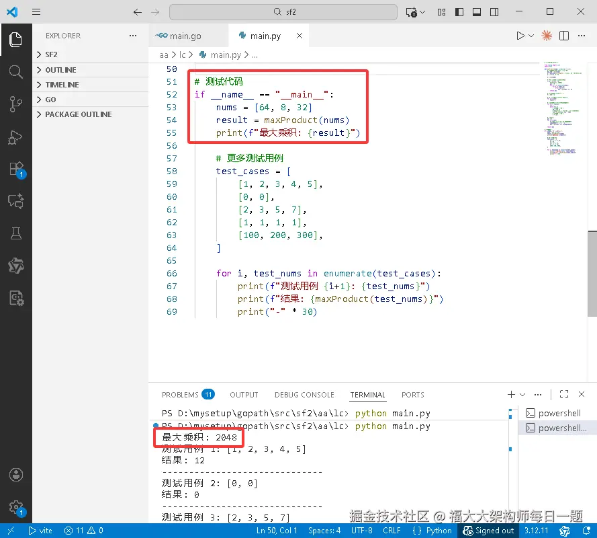Viewport: 597px width, 538px height.
Task: Open Explorer views and more actions
Action: pyautogui.click(x=133, y=36)
